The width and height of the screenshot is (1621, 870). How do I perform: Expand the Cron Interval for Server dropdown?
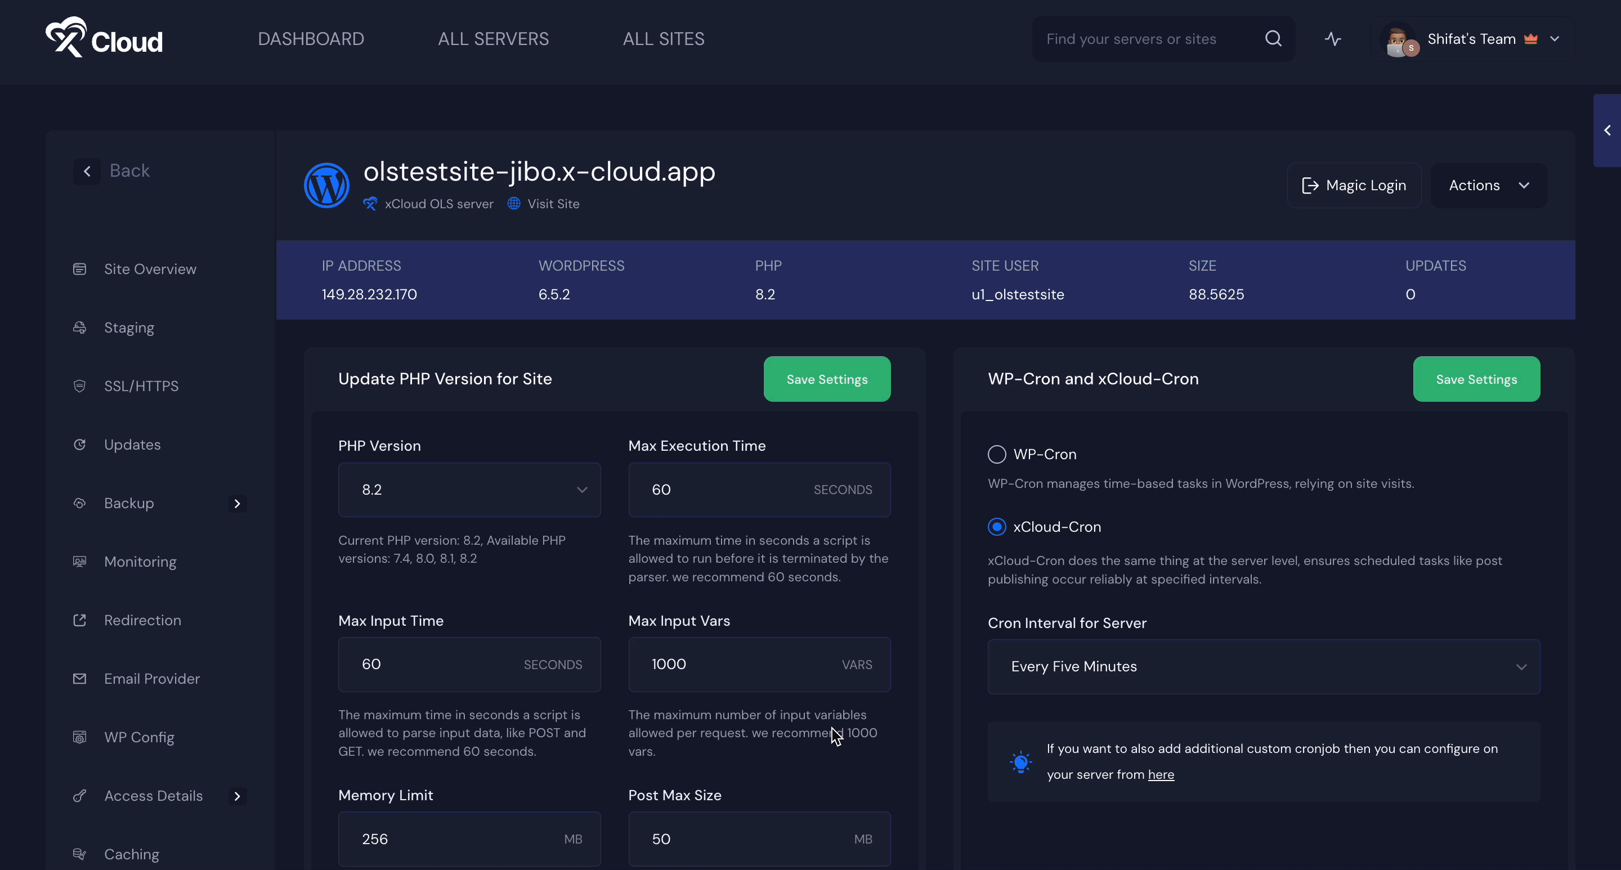click(1264, 666)
